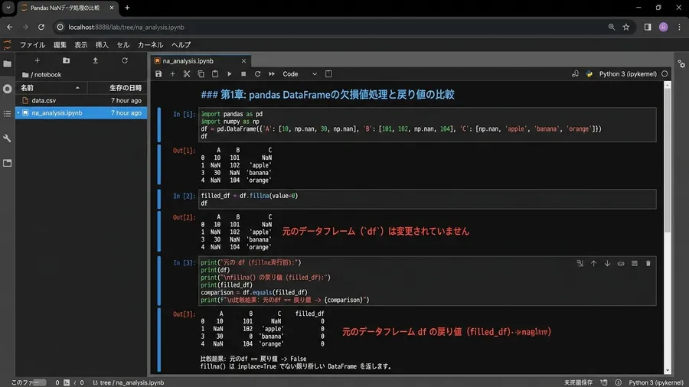Paste cell from the clipboard icon
Screen dimensions: 689x387
pos(215,73)
